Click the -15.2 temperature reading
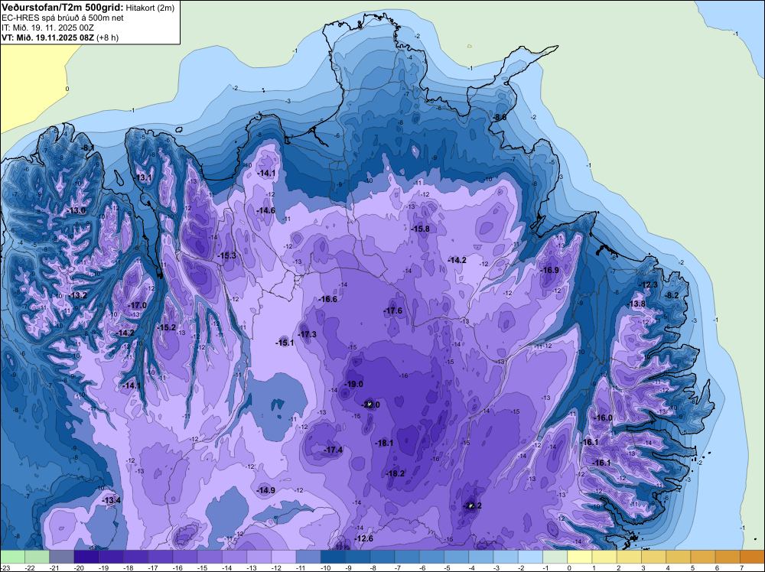The width and height of the screenshot is (765, 572). 166,327
